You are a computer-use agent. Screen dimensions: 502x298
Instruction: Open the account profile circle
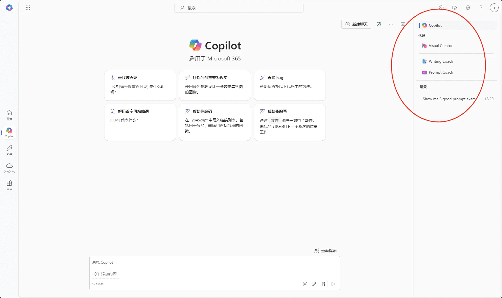pyautogui.click(x=494, y=8)
